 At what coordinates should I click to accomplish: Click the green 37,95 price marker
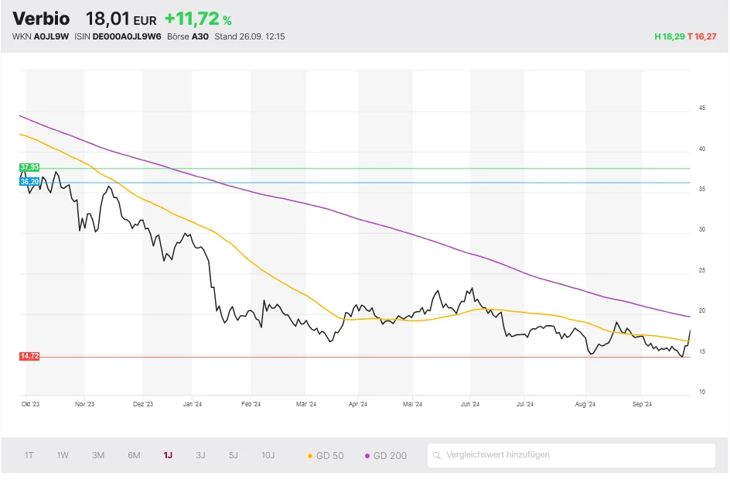tap(29, 167)
